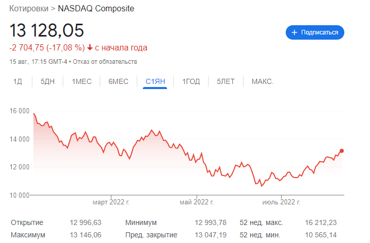Click the plus icon on Подписаться
Screen dimensions: 370x243
(x=294, y=32)
